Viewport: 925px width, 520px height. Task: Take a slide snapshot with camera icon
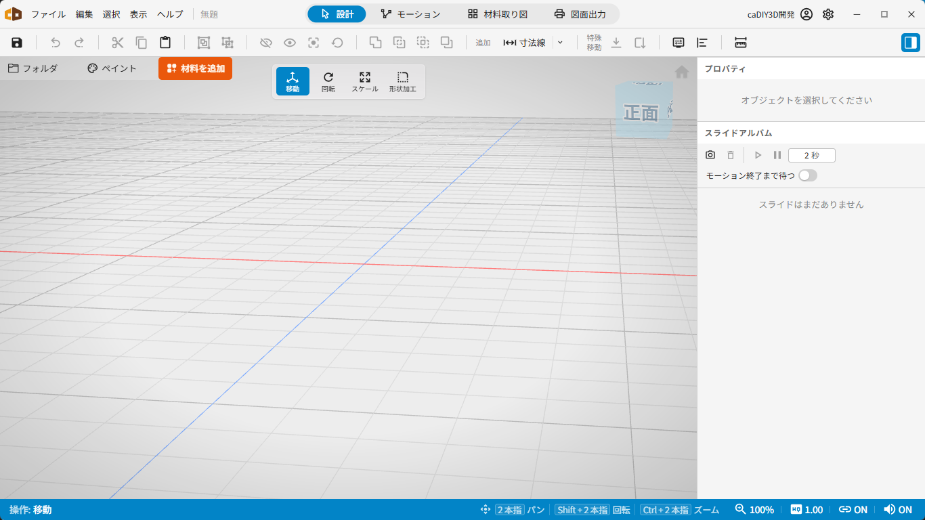pyautogui.click(x=710, y=155)
